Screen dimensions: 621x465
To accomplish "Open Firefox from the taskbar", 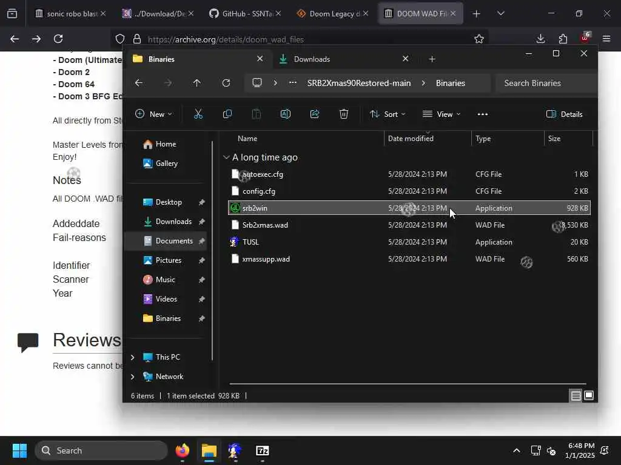I will (183, 450).
